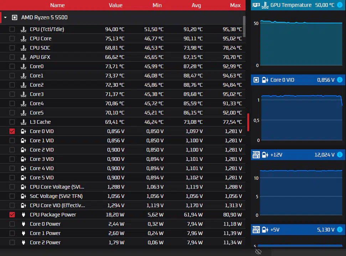This screenshot has height=256, width=346.
Task: Select the Core2 temperature row name
Action: coord(37,85)
